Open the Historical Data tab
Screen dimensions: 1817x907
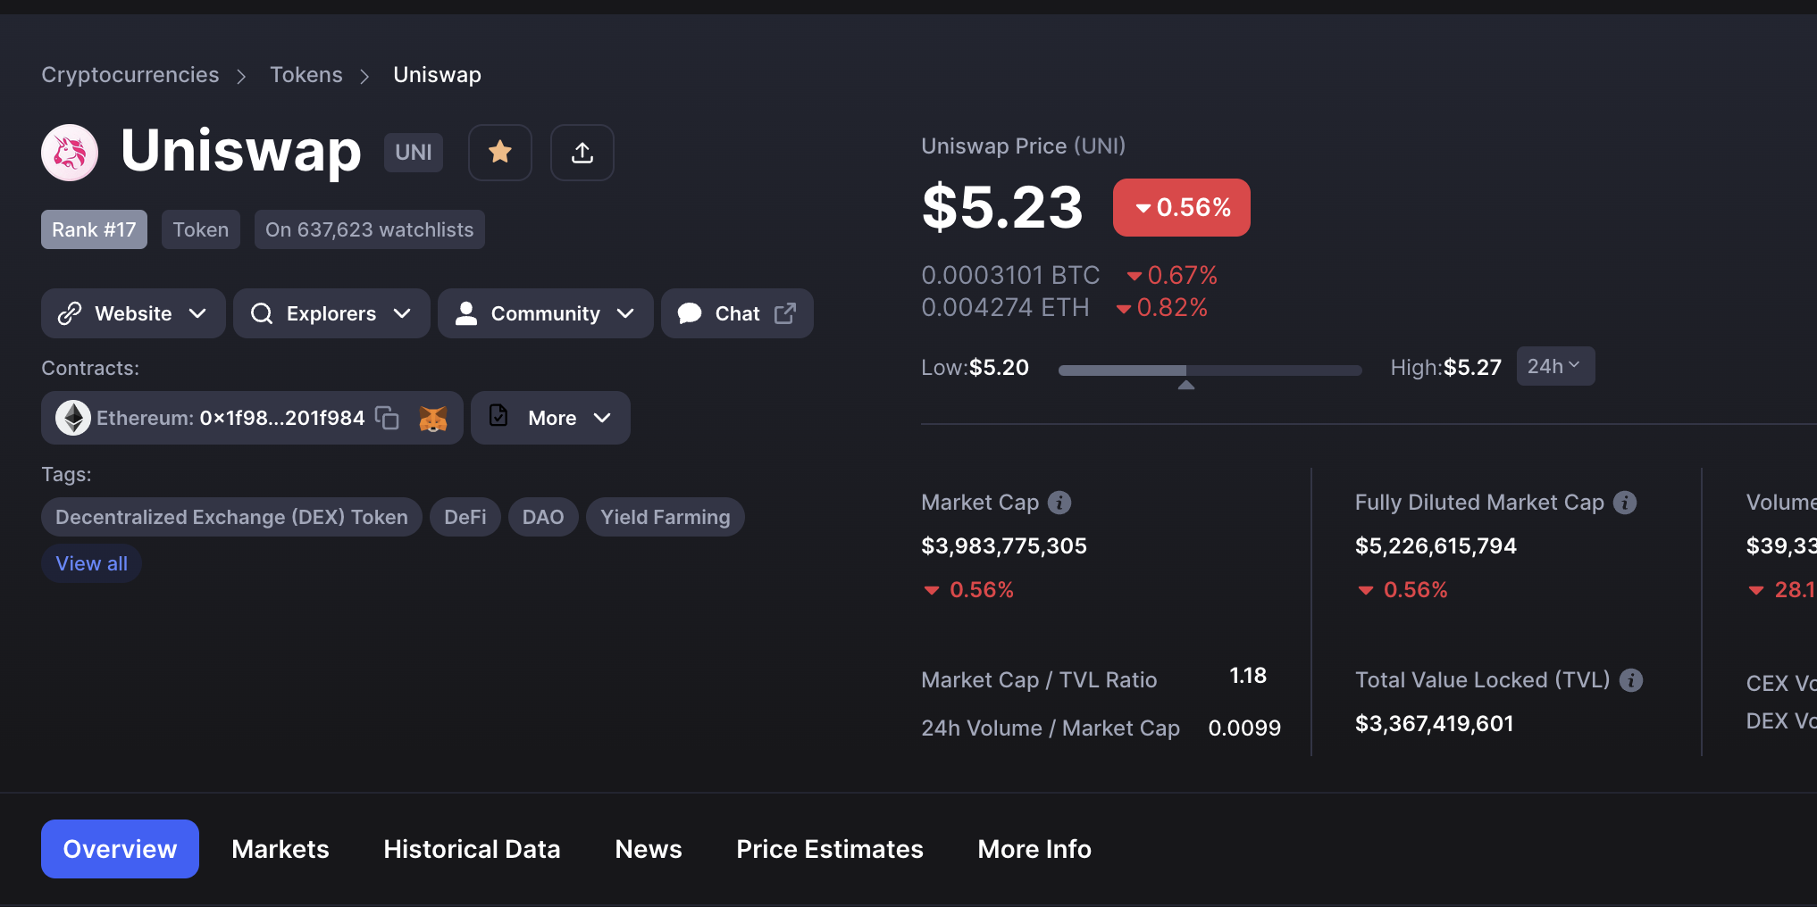[472, 849]
